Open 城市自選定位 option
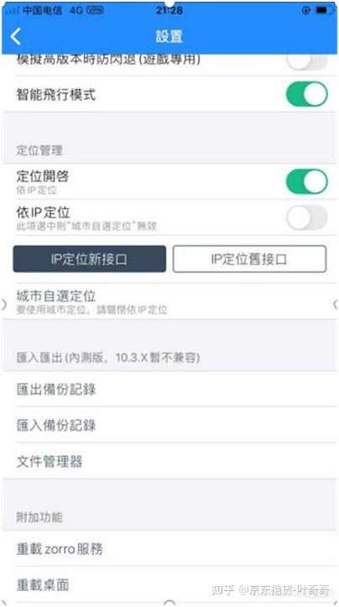This screenshot has height=607, width=339. click(x=169, y=301)
